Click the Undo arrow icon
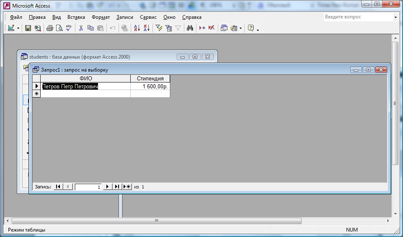This screenshot has width=403, height=237. coord(113,28)
